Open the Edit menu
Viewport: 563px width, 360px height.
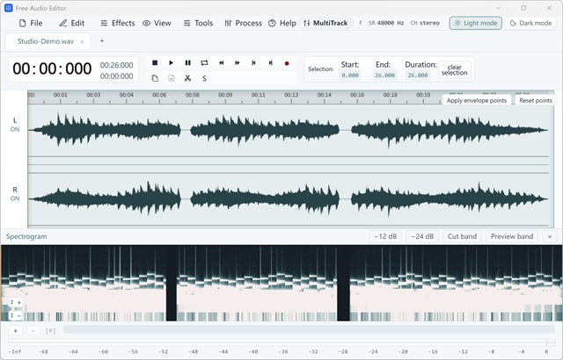(x=72, y=23)
